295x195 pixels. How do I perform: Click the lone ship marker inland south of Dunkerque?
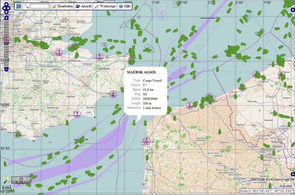point(219,132)
